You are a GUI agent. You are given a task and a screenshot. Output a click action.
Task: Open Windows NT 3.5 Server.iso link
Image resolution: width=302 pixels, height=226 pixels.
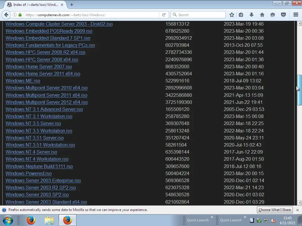[33, 123]
